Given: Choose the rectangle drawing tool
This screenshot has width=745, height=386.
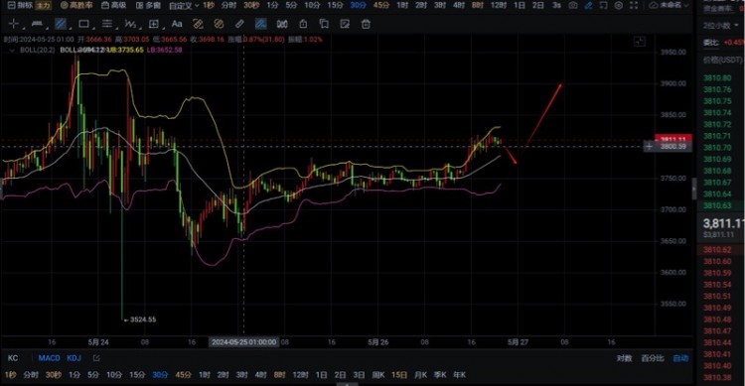Looking at the screenshot, I should (83, 24).
